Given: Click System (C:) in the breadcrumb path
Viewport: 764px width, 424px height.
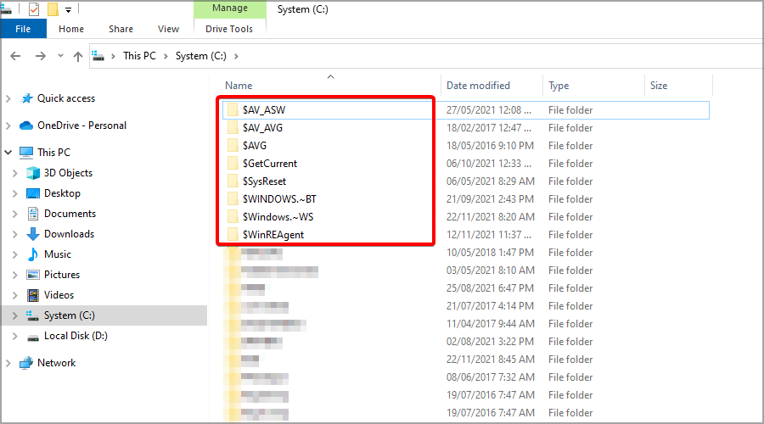Looking at the screenshot, I should pyautogui.click(x=200, y=56).
